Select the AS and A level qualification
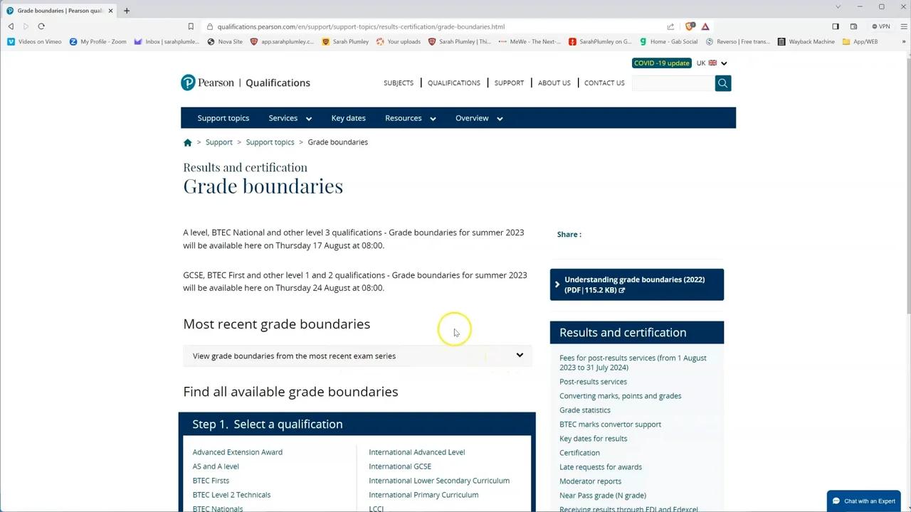911x512 pixels. click(x=216, y=466)
